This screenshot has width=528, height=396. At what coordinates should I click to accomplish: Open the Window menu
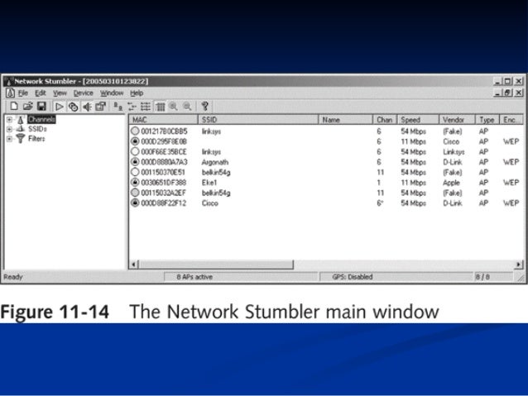tap(112, 93)
